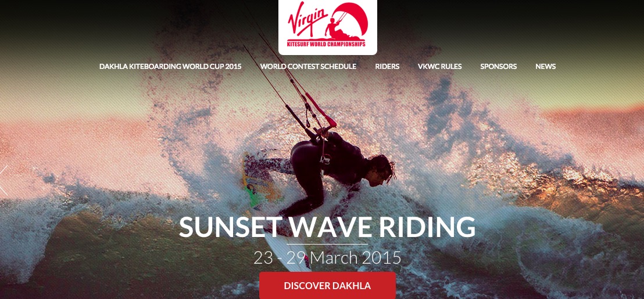This screenshot has width=644, height=299.
Task: Open the VKWC Rules menu item
Action: 439,67
